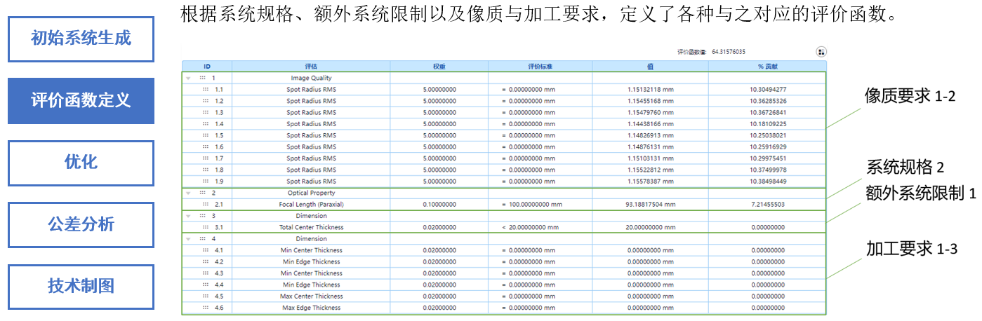Click the drag handle of row 1.1
This screenshot has height=321, width=982.
pos(206,90)
